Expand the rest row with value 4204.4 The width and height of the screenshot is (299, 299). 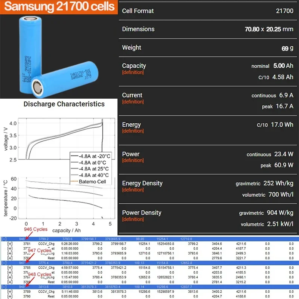(10, 249)
